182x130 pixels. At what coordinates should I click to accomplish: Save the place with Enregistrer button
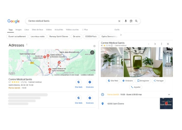tap(143, 81)
